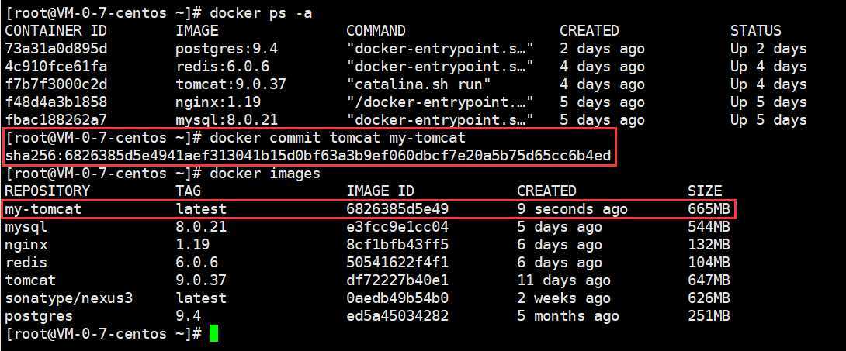Select the postgres:9.4 image text
Image resolution: width=846 pixels, height=351 pixels.
click(x=227, y=49)
